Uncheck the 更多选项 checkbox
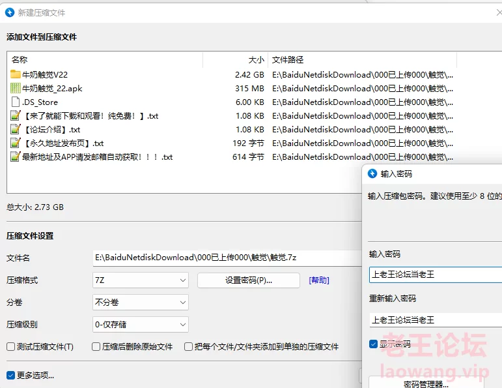Image resolution: width=502 pixels, height=388 pixels. (11, 375)
